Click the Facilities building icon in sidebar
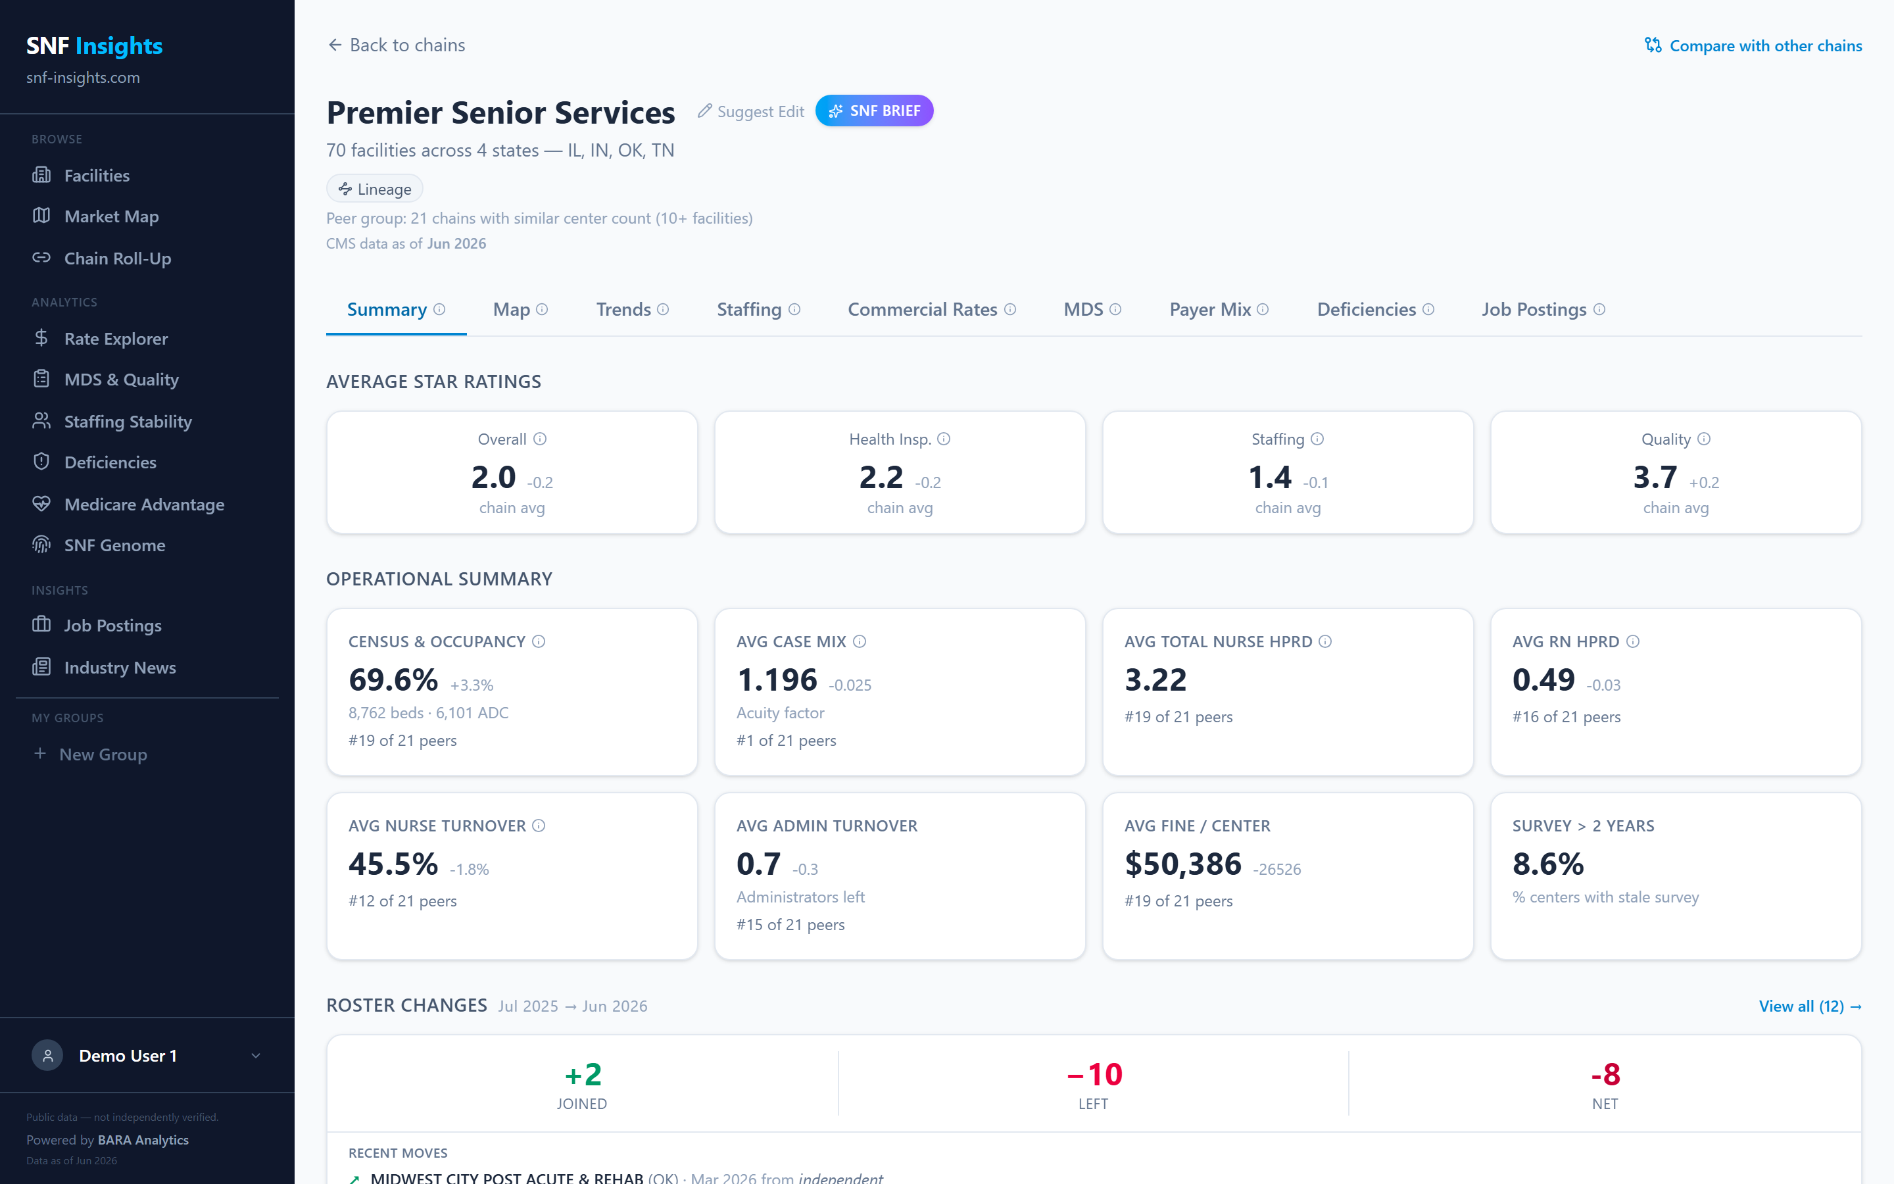Image resolution: width=1894 pixels, height=1184 pixels. pos(41,174)
